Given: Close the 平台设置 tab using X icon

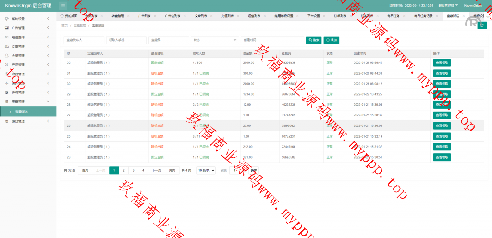Looking at the screenshot, I should tap(324, 16).
